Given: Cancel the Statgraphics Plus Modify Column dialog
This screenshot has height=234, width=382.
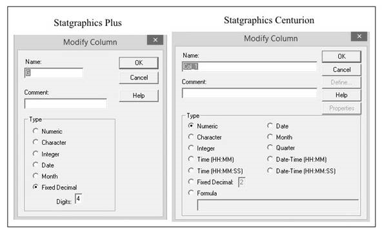Looking at the screenshot, I should tap(139, 78).
